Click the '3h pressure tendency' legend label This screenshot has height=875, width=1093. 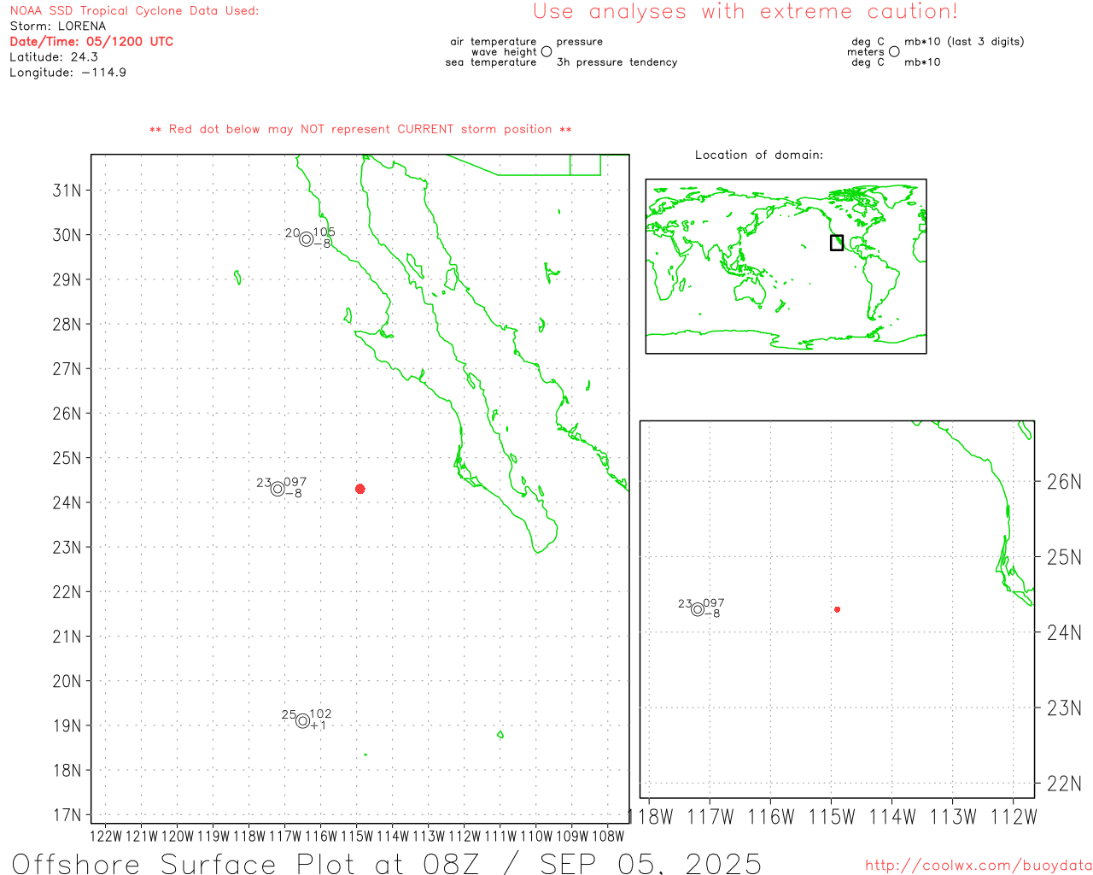point(617,62)
